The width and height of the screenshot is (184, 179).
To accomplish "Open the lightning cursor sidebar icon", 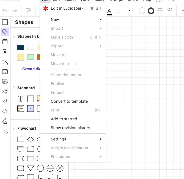I will (5, 131).
